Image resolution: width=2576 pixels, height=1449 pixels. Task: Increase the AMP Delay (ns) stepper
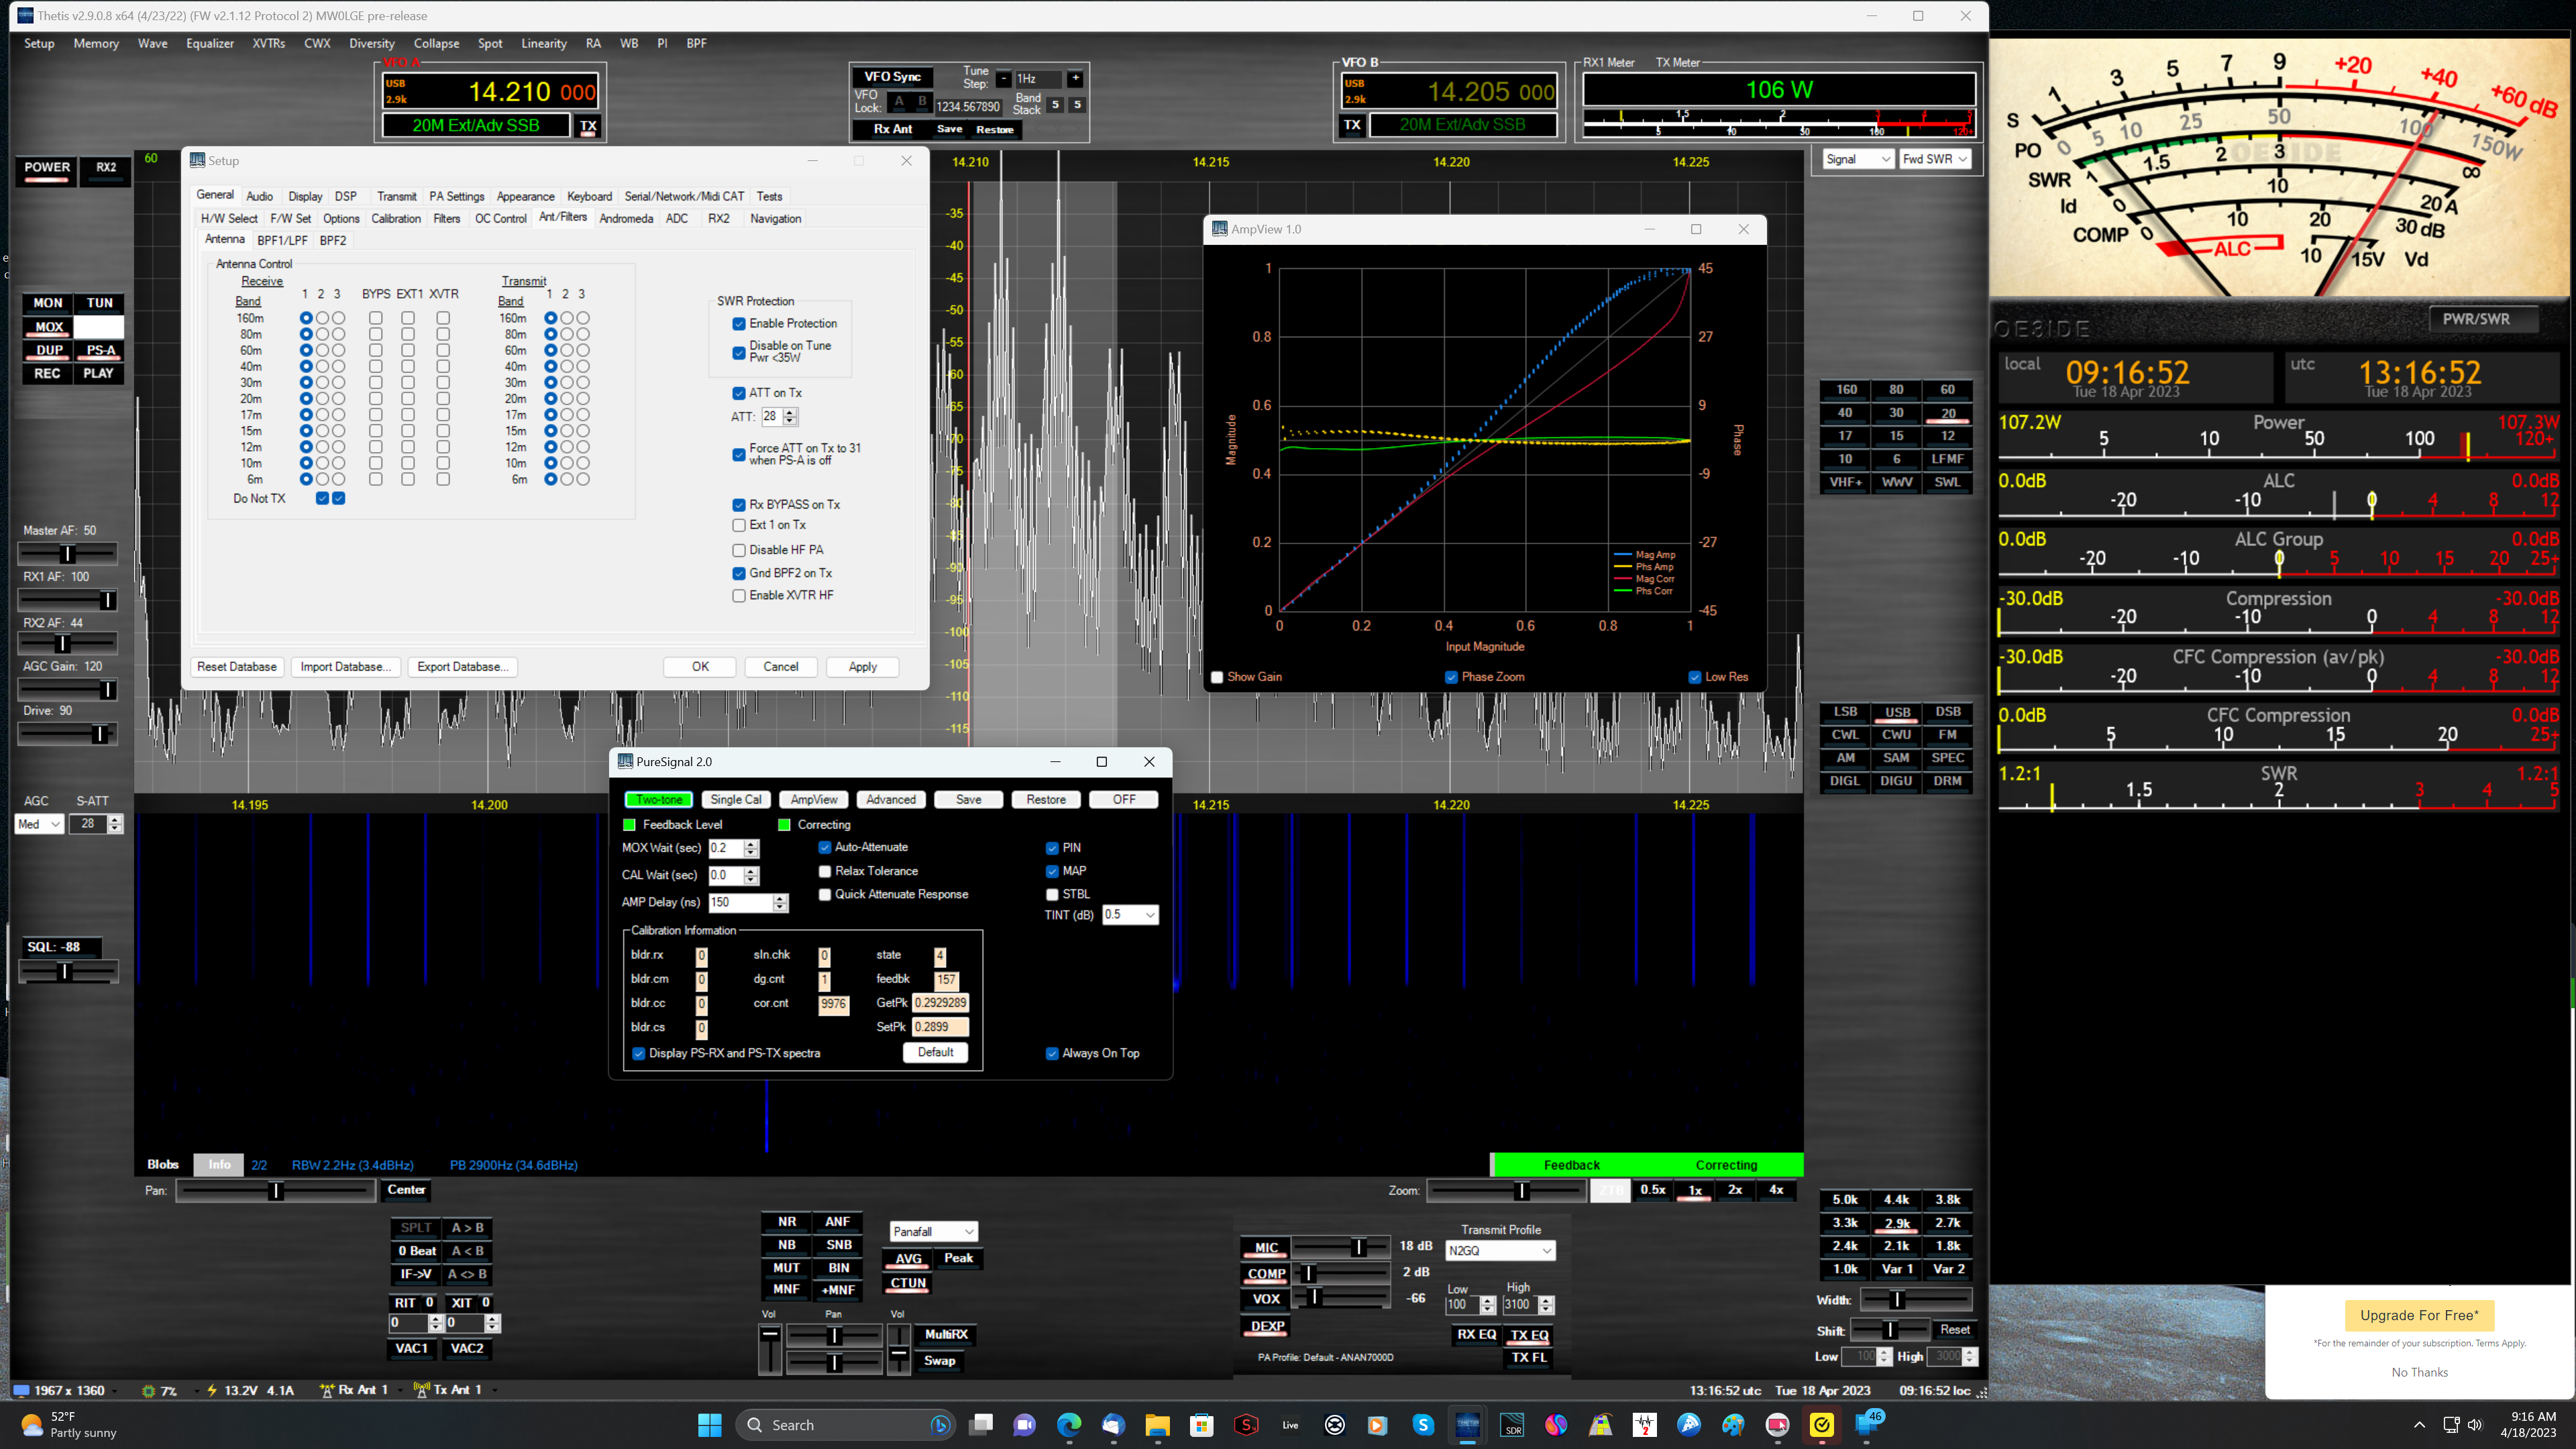(780, 898)
